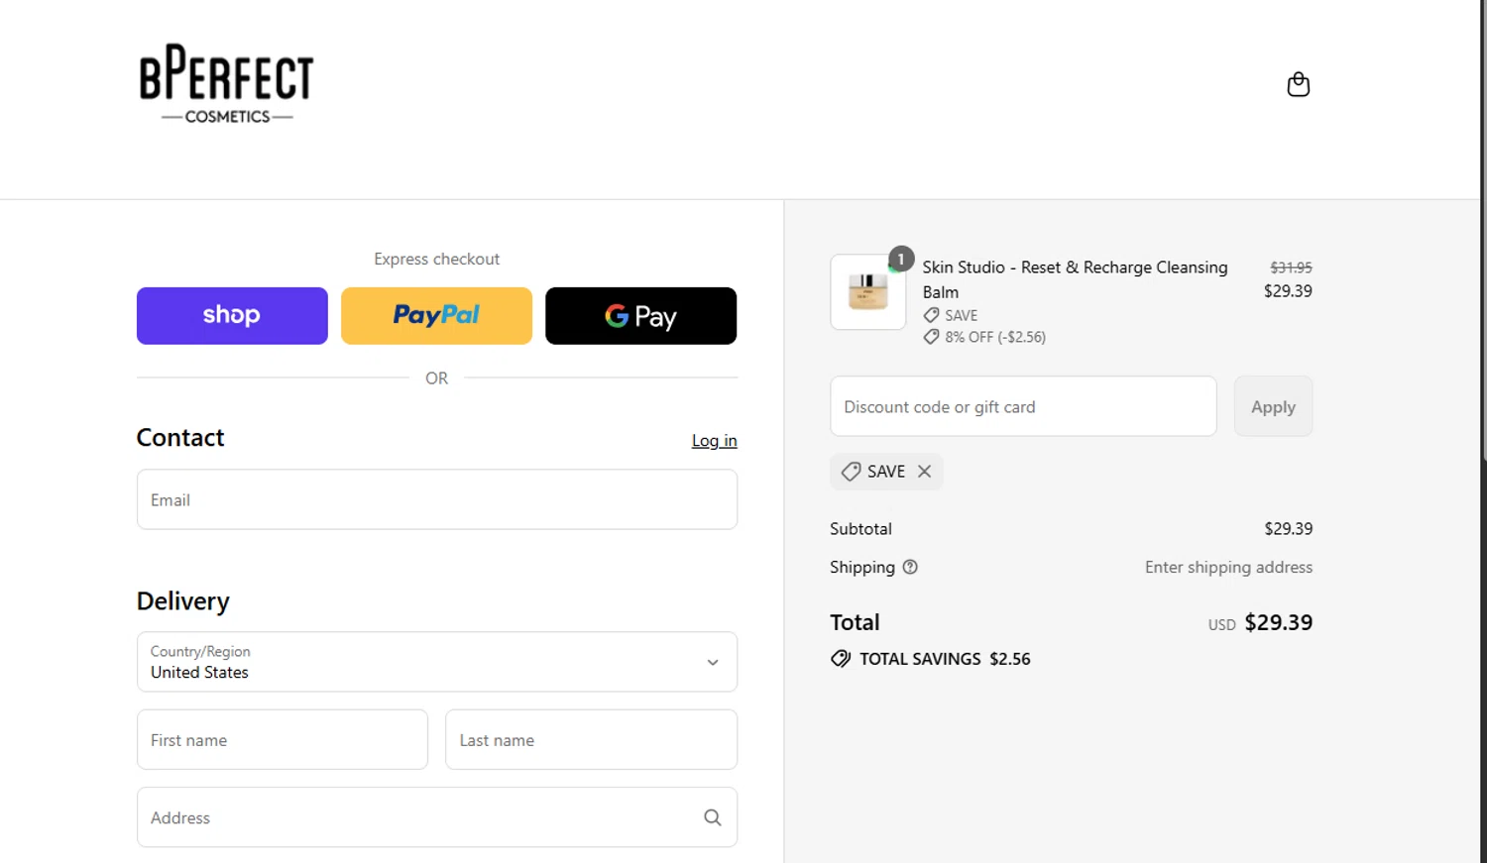Click 'Enter shipping address' text
Screen dimensions: 1487x863
[1228, 567]
